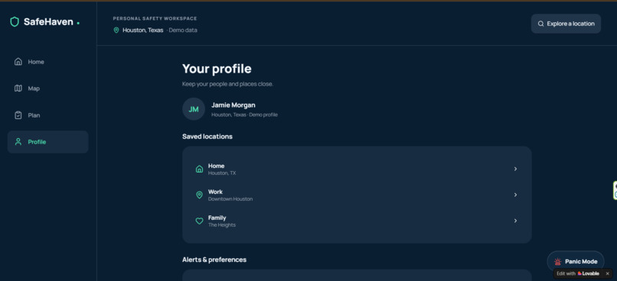Click the Saved locations heading
Image resolution: width=617 pixels, height=281 pixels.
(x=207, y=137)
